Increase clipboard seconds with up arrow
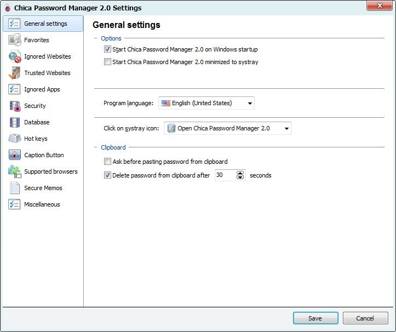The height and width of the screenshot is (332, 396). 240,173
